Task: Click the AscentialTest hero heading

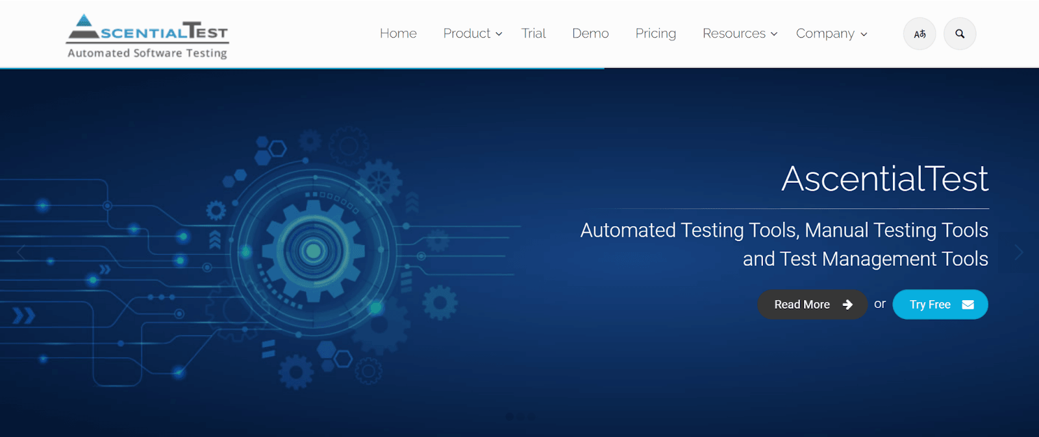Action: point(885,179)
